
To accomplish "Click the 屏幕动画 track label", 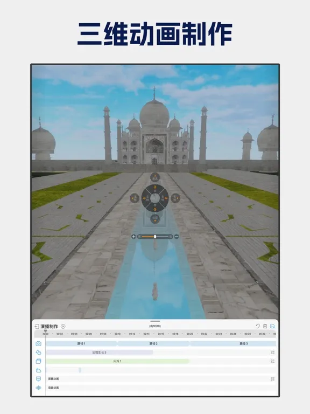I will (53, 379).
